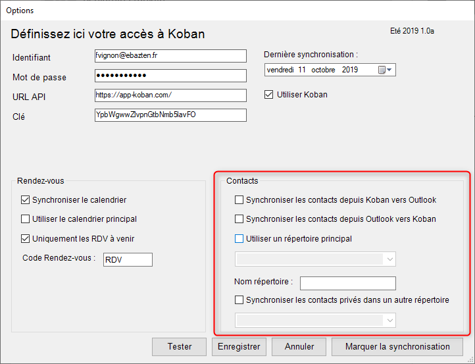Open the calendar picker for Dernière synchronisation
The width and height of the screenshot is (475, 364).
386,70
